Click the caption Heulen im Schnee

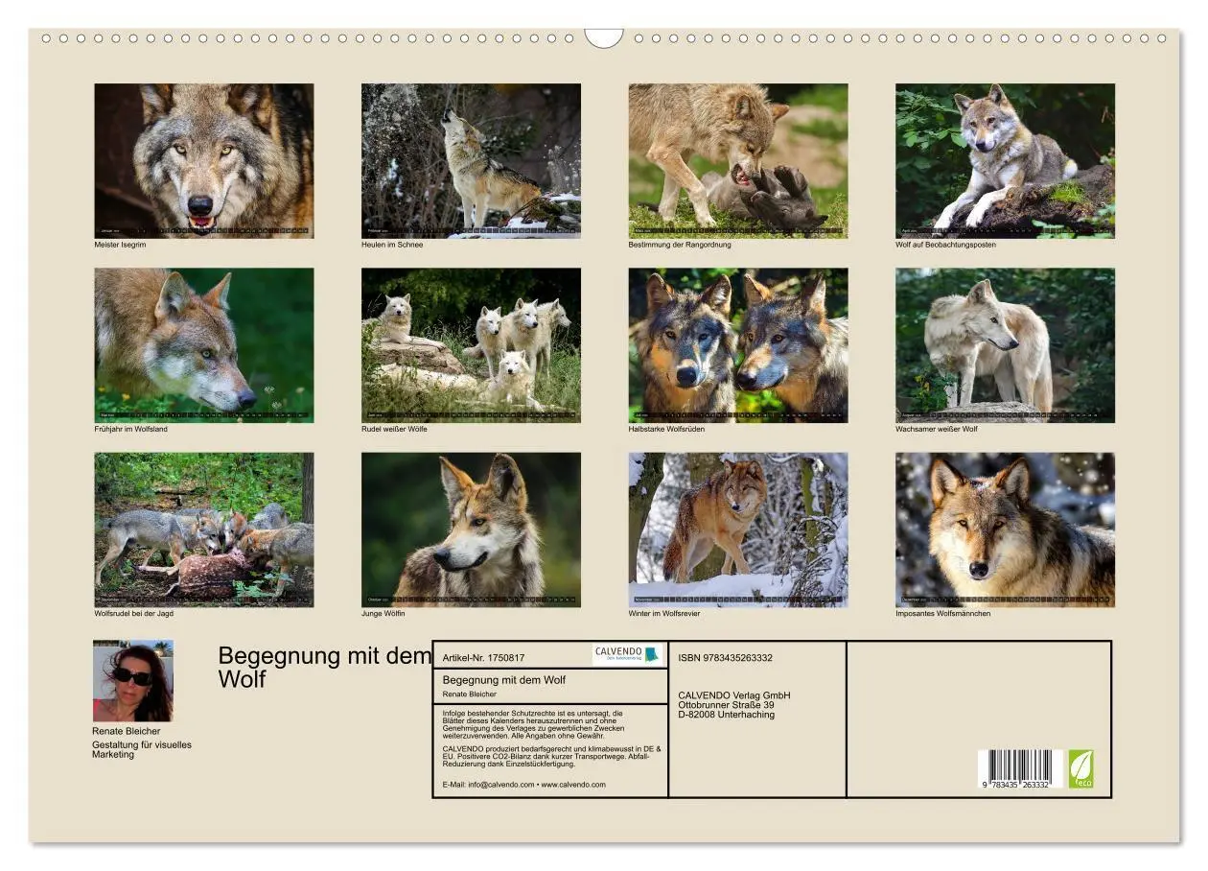click(392, 245)
